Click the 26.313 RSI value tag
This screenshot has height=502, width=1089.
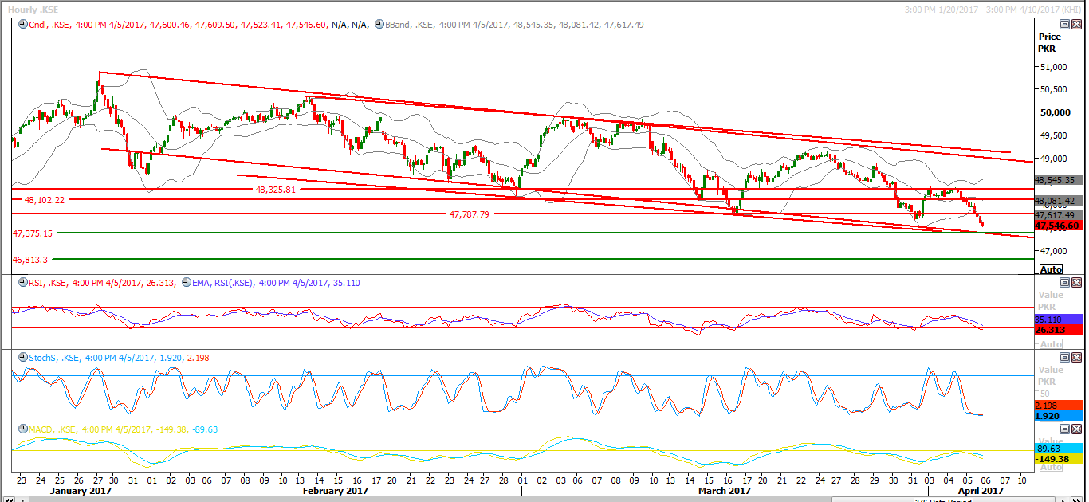pyautogui.click(x=1058, y=329)
